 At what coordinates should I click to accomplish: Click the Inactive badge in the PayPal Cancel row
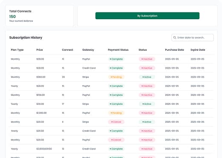(x=147, y=140)
